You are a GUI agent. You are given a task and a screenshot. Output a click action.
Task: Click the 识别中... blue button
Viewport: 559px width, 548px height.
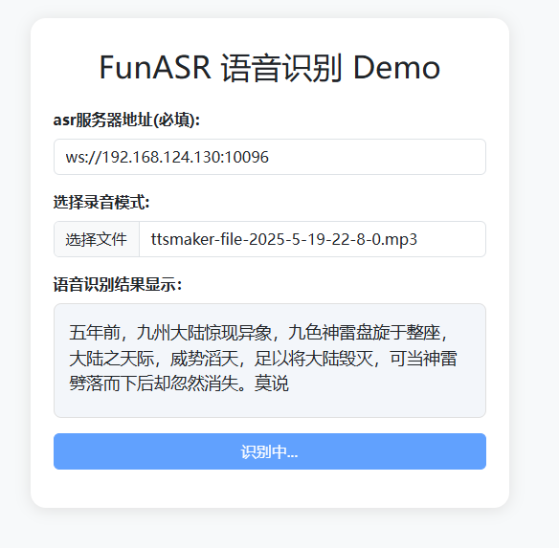[270, 451]
